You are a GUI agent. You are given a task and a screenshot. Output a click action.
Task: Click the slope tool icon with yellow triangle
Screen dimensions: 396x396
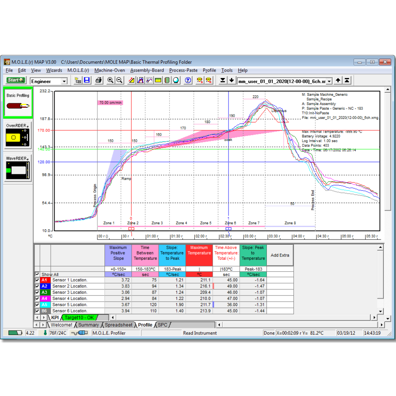click(x=131, y=80)
